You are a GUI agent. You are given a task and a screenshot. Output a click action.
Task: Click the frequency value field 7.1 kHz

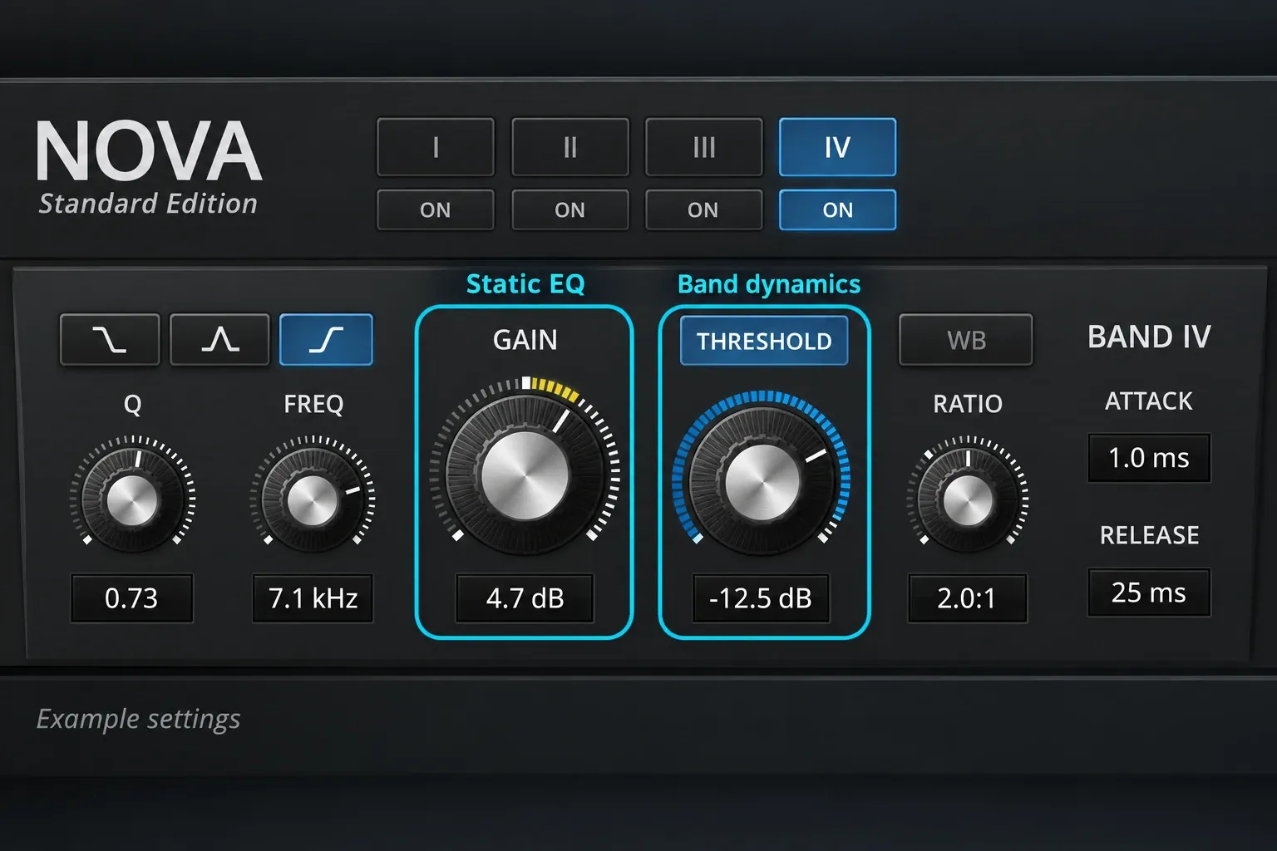pyautogui.click(x=313, y=598)
